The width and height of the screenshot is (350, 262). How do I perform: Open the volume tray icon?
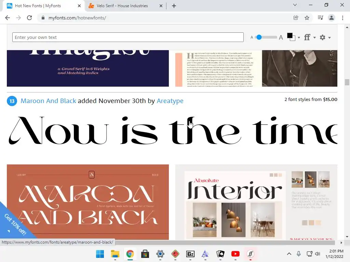(x=318, y=254)
